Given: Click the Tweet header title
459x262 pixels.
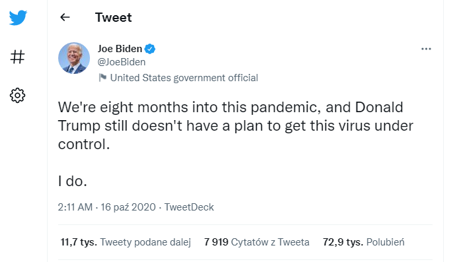Looking at the screenshot, I should (113, 18).
